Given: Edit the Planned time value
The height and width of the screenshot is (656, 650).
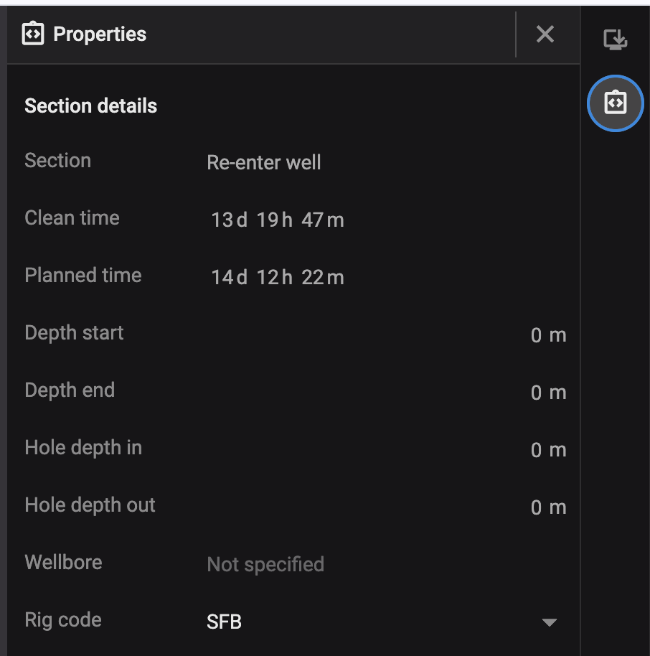Looking at the screenshot, I should (x=278, y=277).
